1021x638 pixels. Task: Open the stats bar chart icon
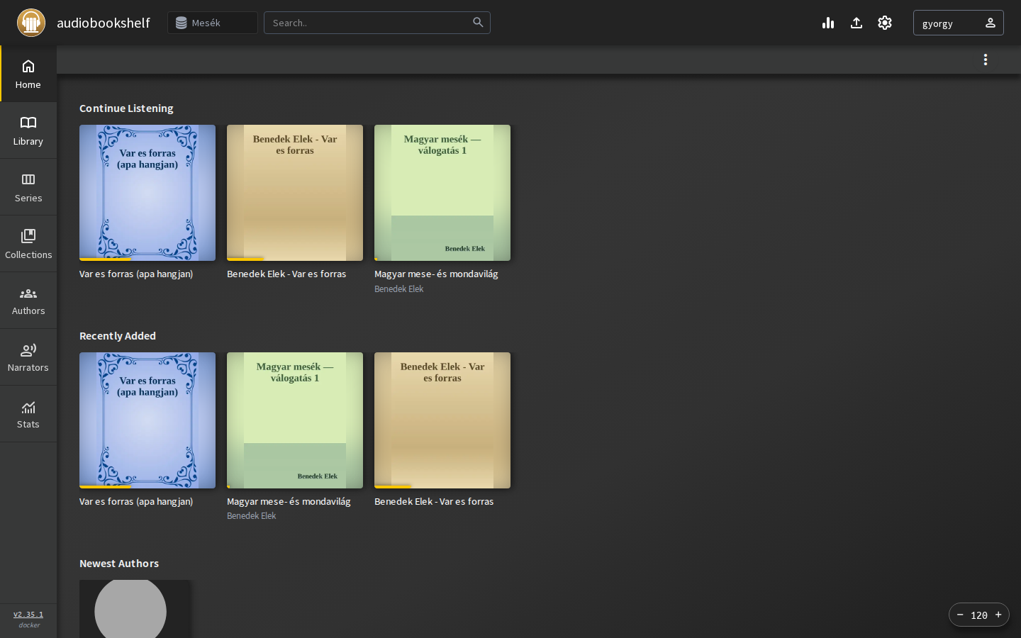click(x=828, y=23)
